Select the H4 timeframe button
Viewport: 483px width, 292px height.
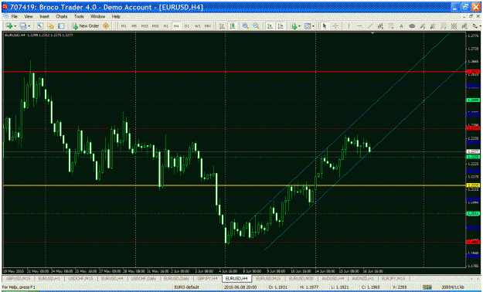click(x=176, y=26)
